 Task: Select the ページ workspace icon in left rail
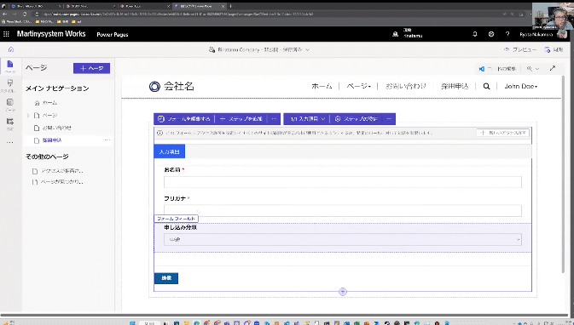pos(10,66)
